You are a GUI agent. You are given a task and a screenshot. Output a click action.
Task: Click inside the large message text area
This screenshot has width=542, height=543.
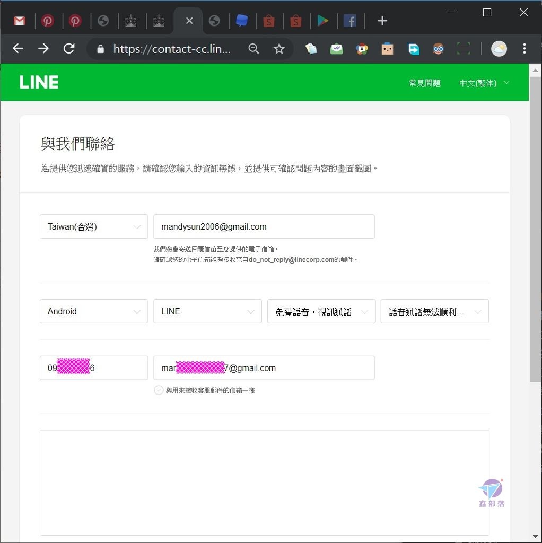(265, 483)
